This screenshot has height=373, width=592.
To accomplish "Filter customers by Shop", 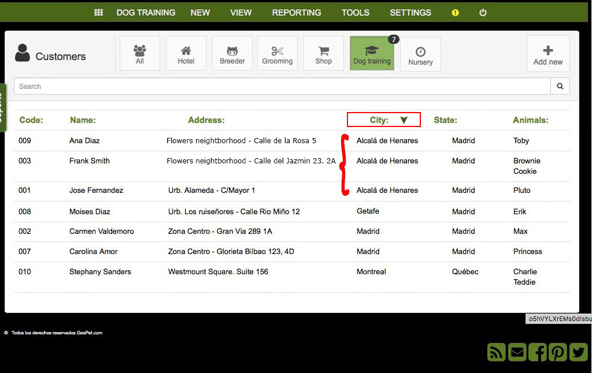I will click(324, 53).
